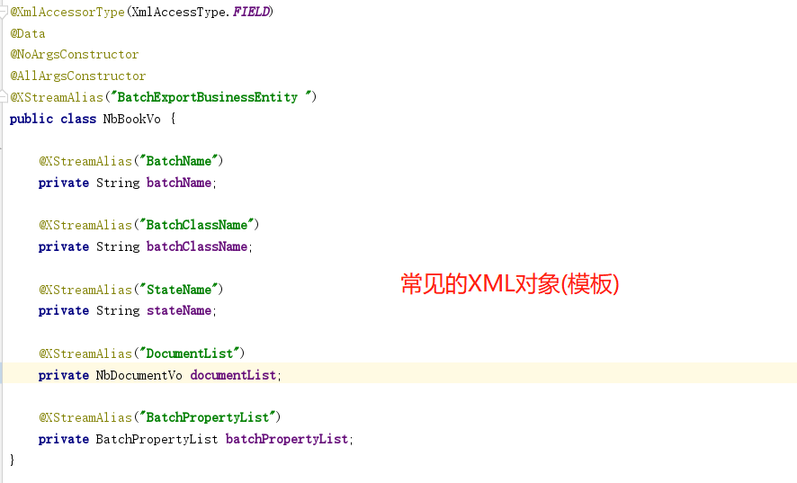The height and width of the screenshot is (483, 797).
Task: Click the NbBookVo class name
Action: (x=131, y=119)
